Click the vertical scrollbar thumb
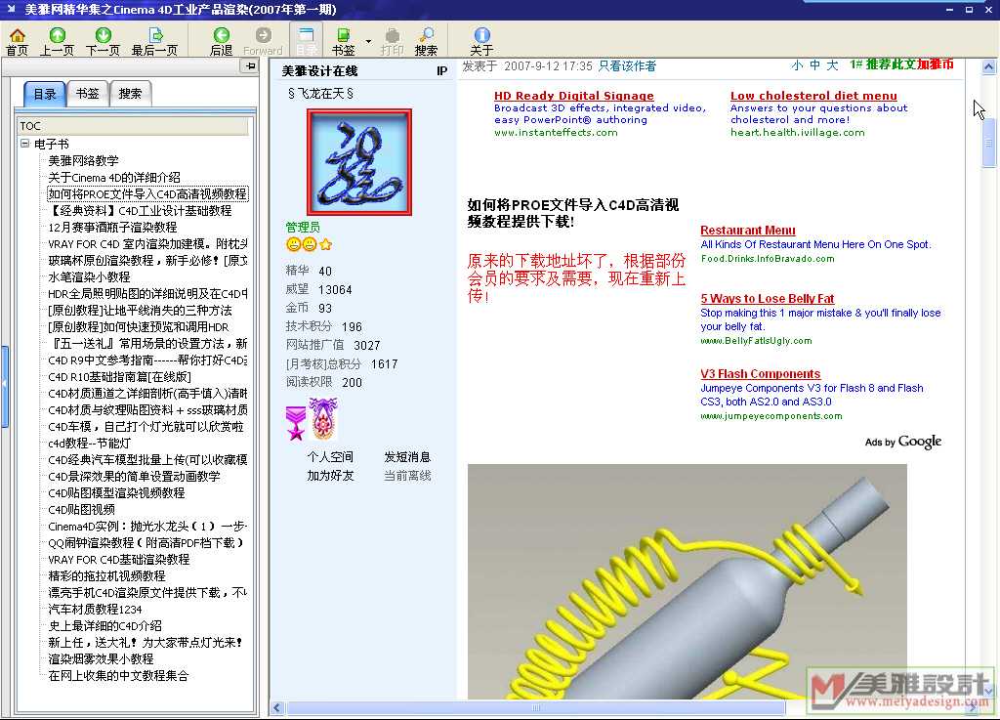The height and width of the screenshot is (720, 1000). tap(988, 143)
